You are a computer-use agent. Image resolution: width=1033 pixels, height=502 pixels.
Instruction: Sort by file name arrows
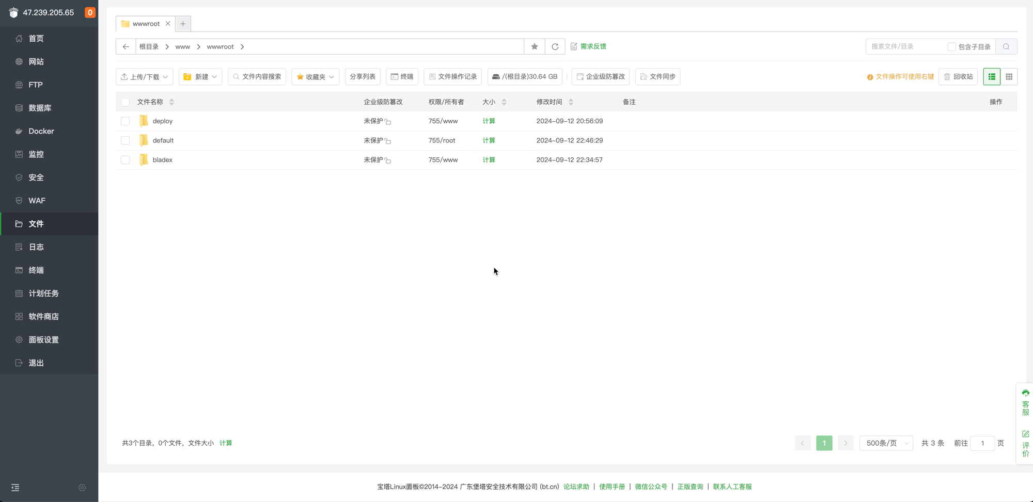pyautogui.click(x=171, y=102)
